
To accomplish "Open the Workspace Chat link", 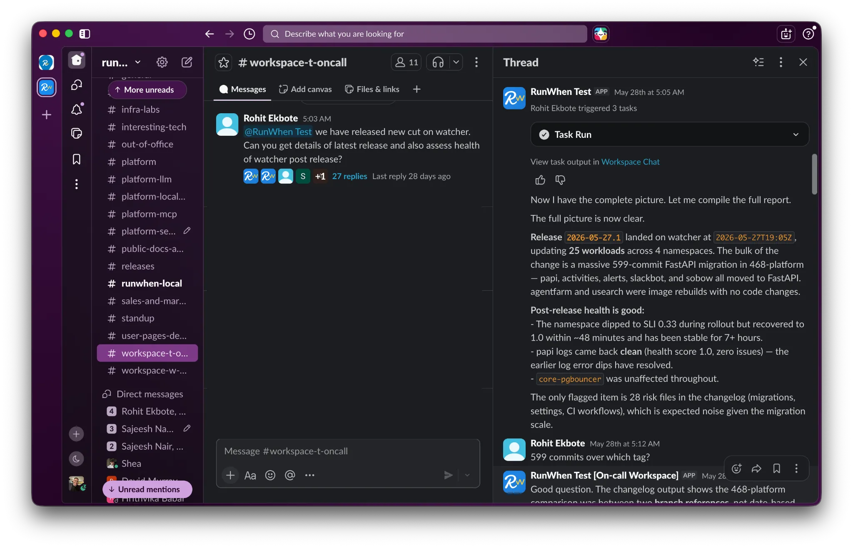I will [x=630, y=162].
